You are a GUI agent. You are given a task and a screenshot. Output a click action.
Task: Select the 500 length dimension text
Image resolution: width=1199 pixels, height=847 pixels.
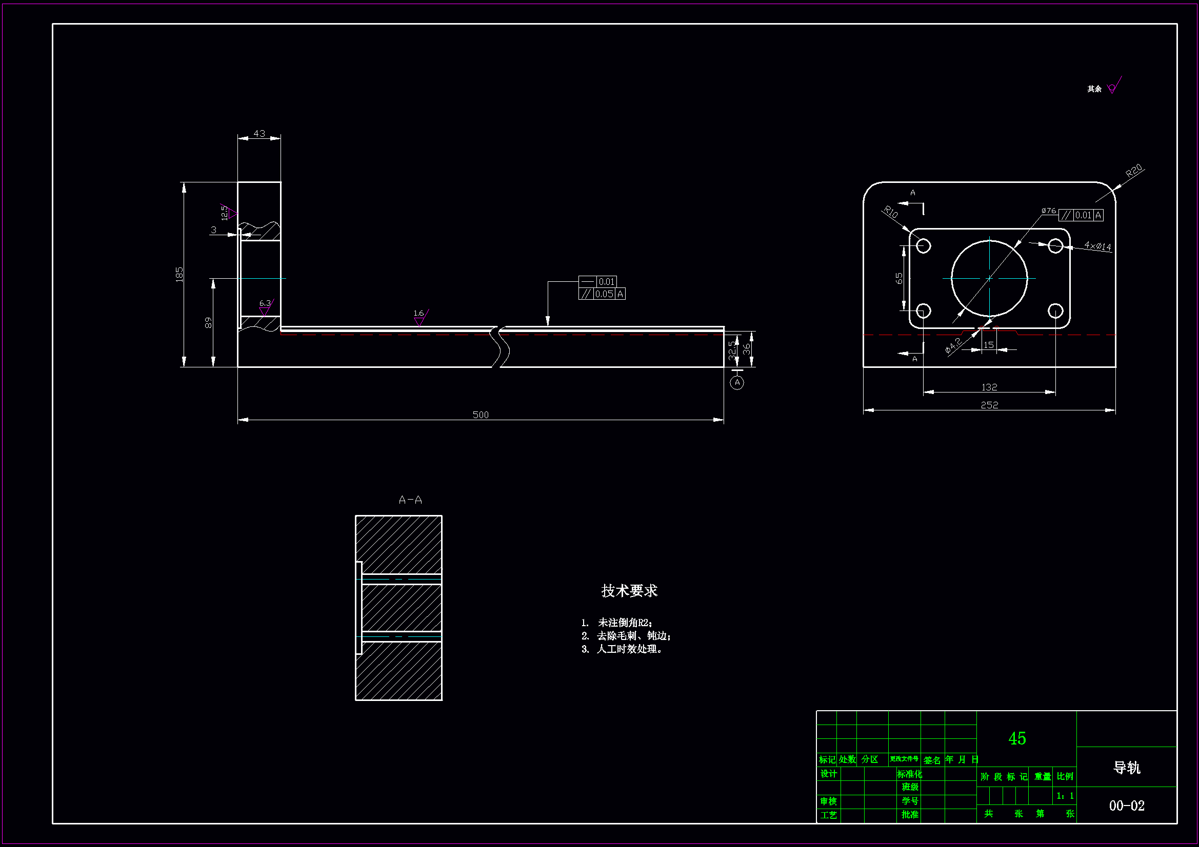tap(481, 415)
